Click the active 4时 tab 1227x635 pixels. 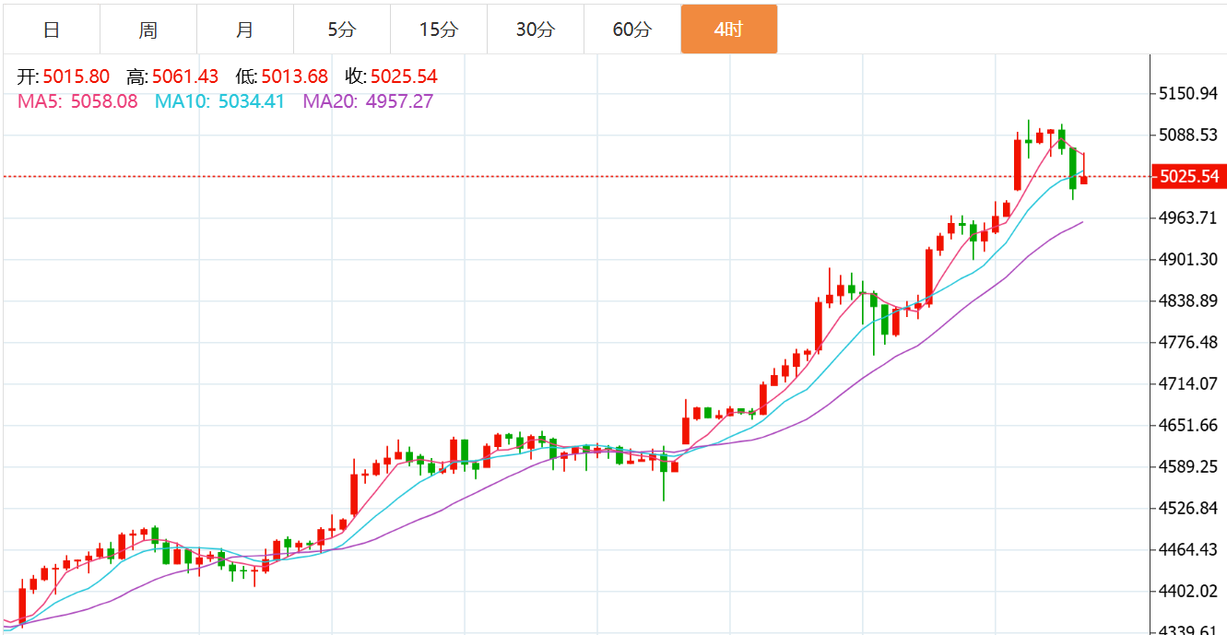pos(729,29)
